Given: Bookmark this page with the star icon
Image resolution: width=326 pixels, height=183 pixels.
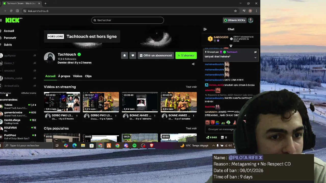Looking at the screenshot, I should [x=235, y=11].
